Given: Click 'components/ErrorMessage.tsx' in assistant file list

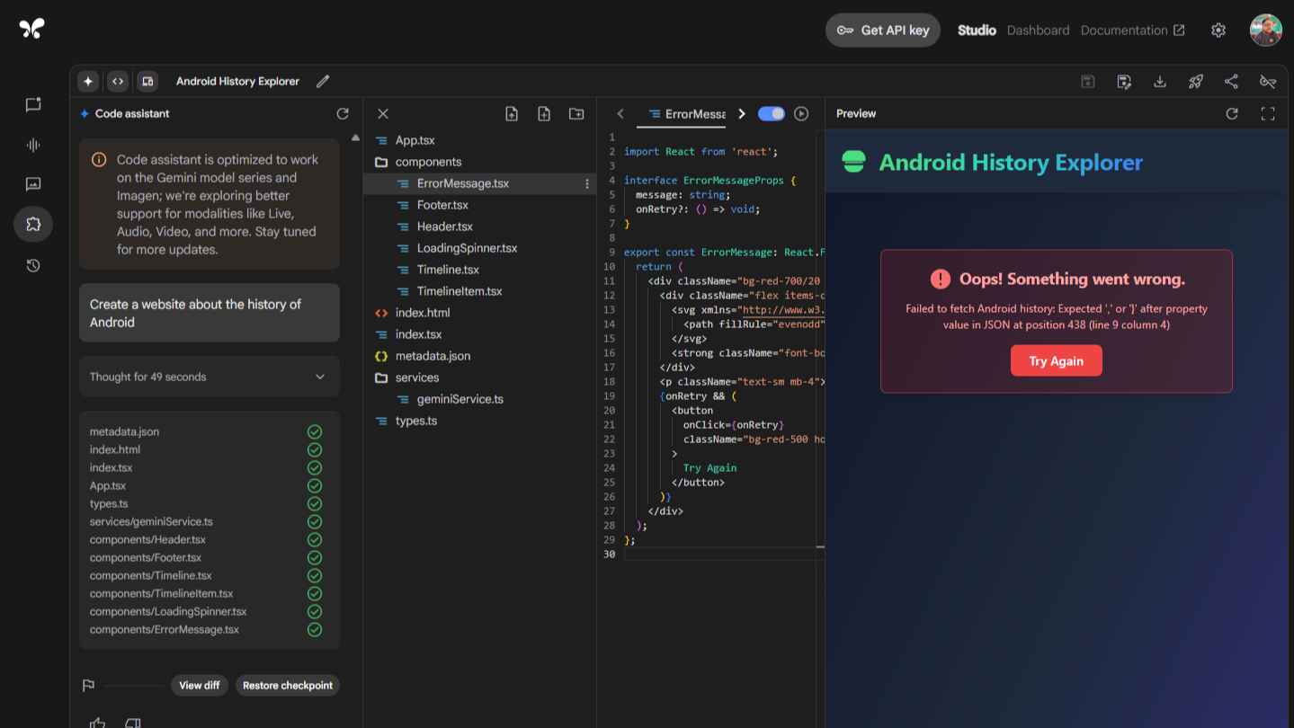Looking at the screenshot, I should (x=165, y=629).
